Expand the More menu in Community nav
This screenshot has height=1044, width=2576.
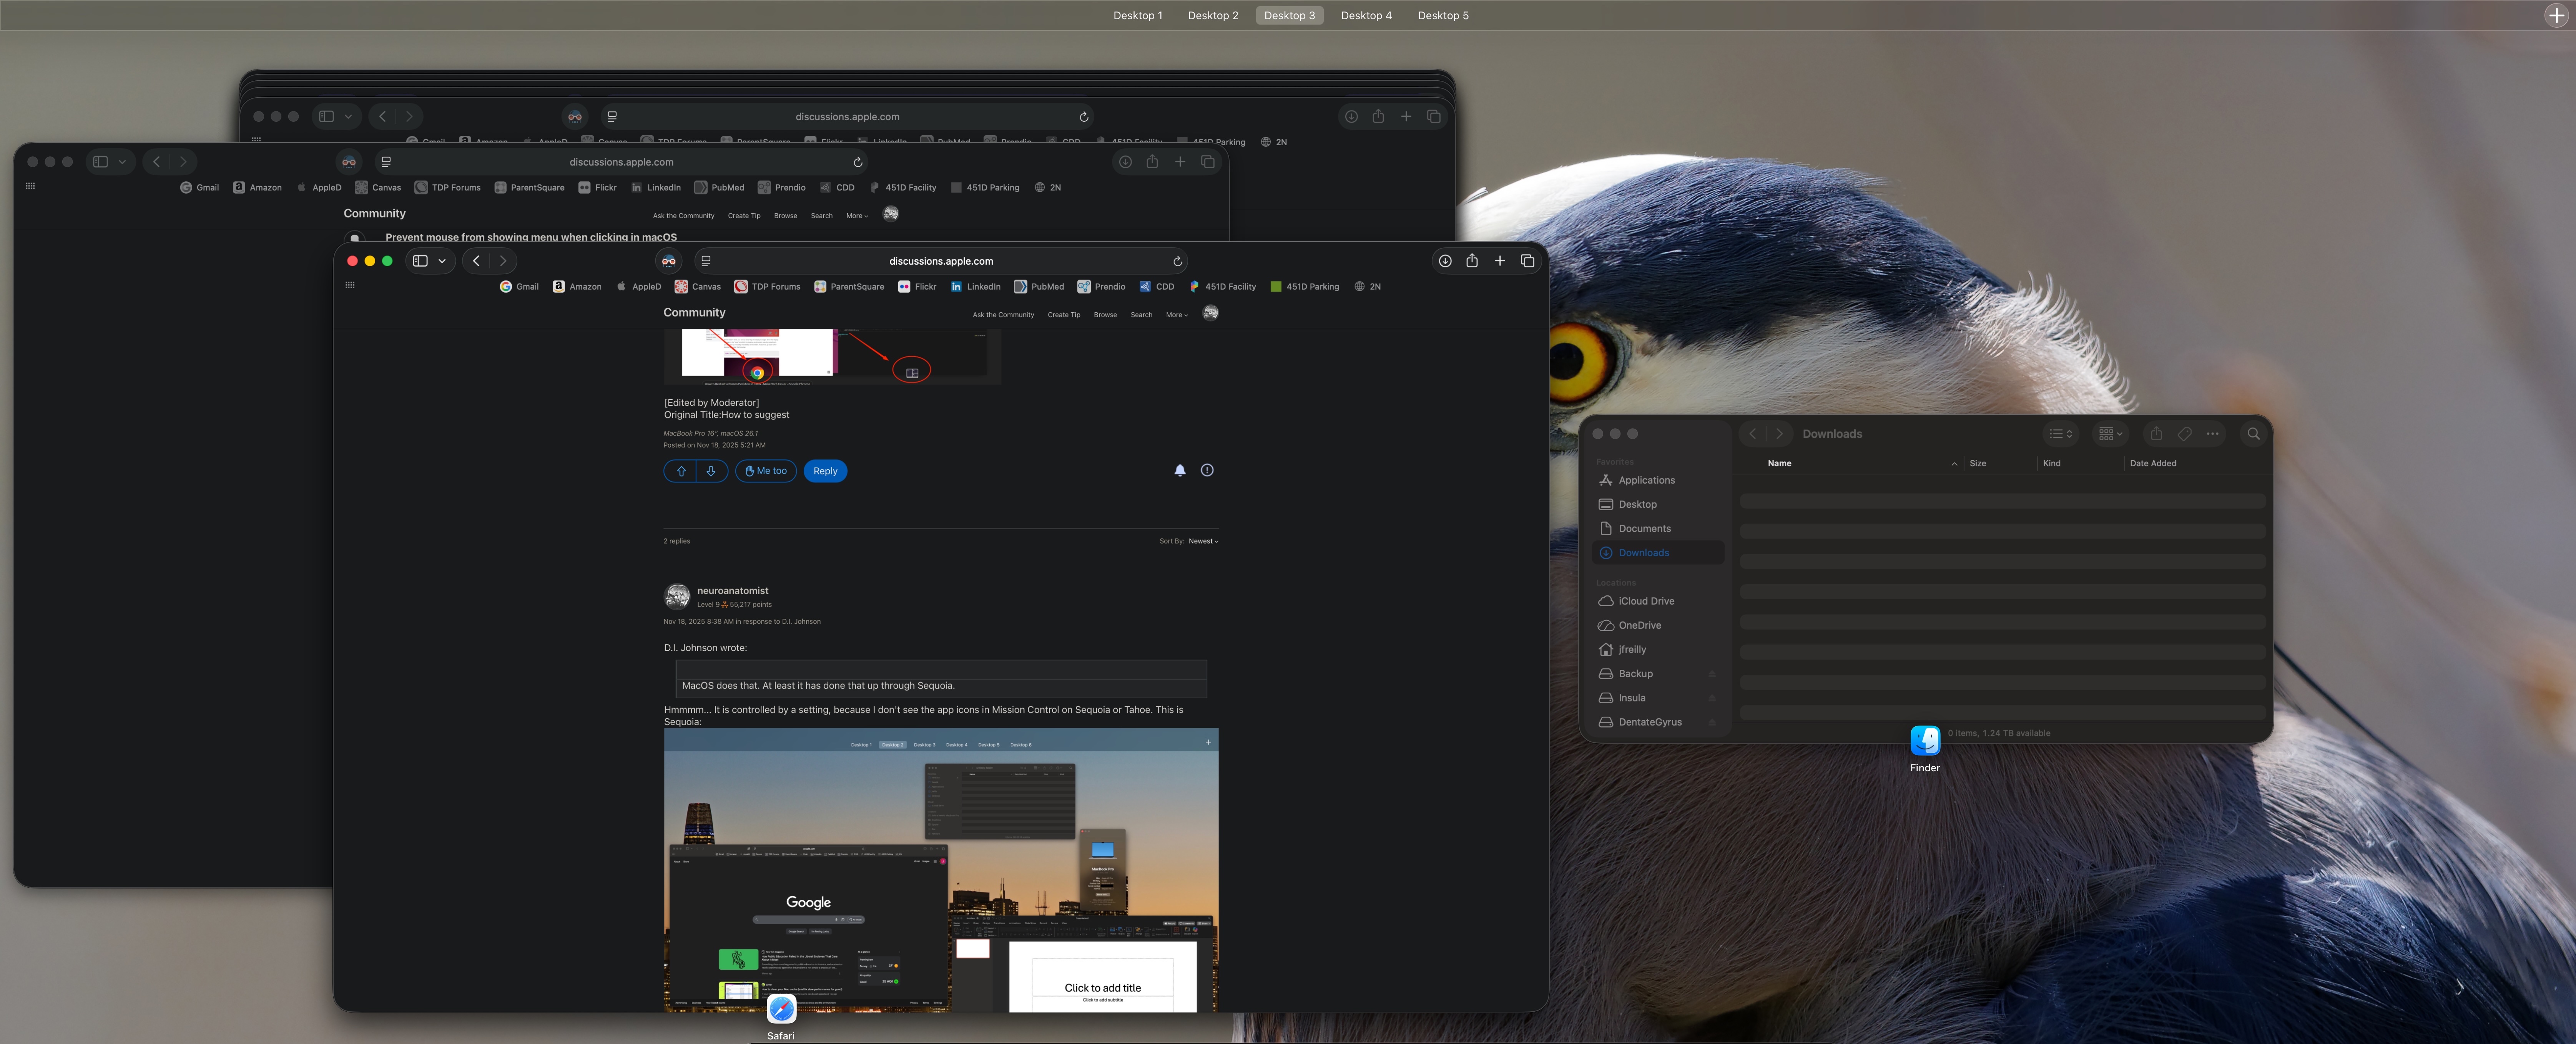click(1176, 315)
